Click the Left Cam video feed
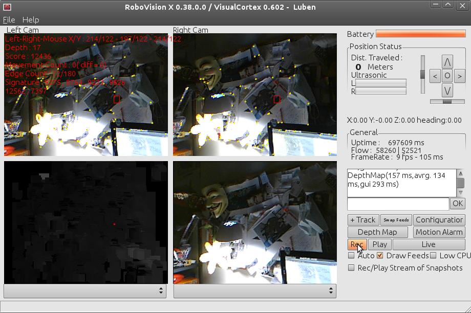The height and width of the screenshot is (313, 471). coord(86,95)
